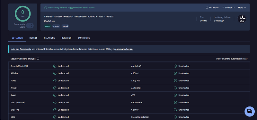This screenshot has height=120, width=257.
Task: Click the overlay tag
Action: pyautogui.click(x=56, y=26)
